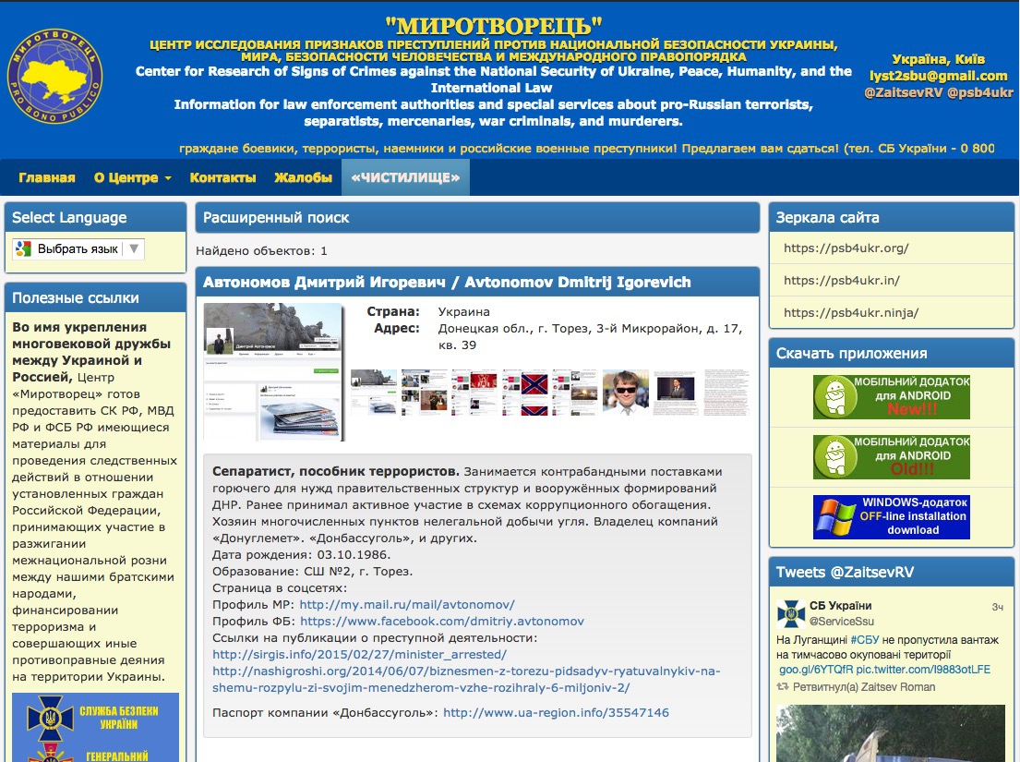Click the Windows off-line installation download banner
This screenshot has width=1020, height=762.
(x=891, y=516)
